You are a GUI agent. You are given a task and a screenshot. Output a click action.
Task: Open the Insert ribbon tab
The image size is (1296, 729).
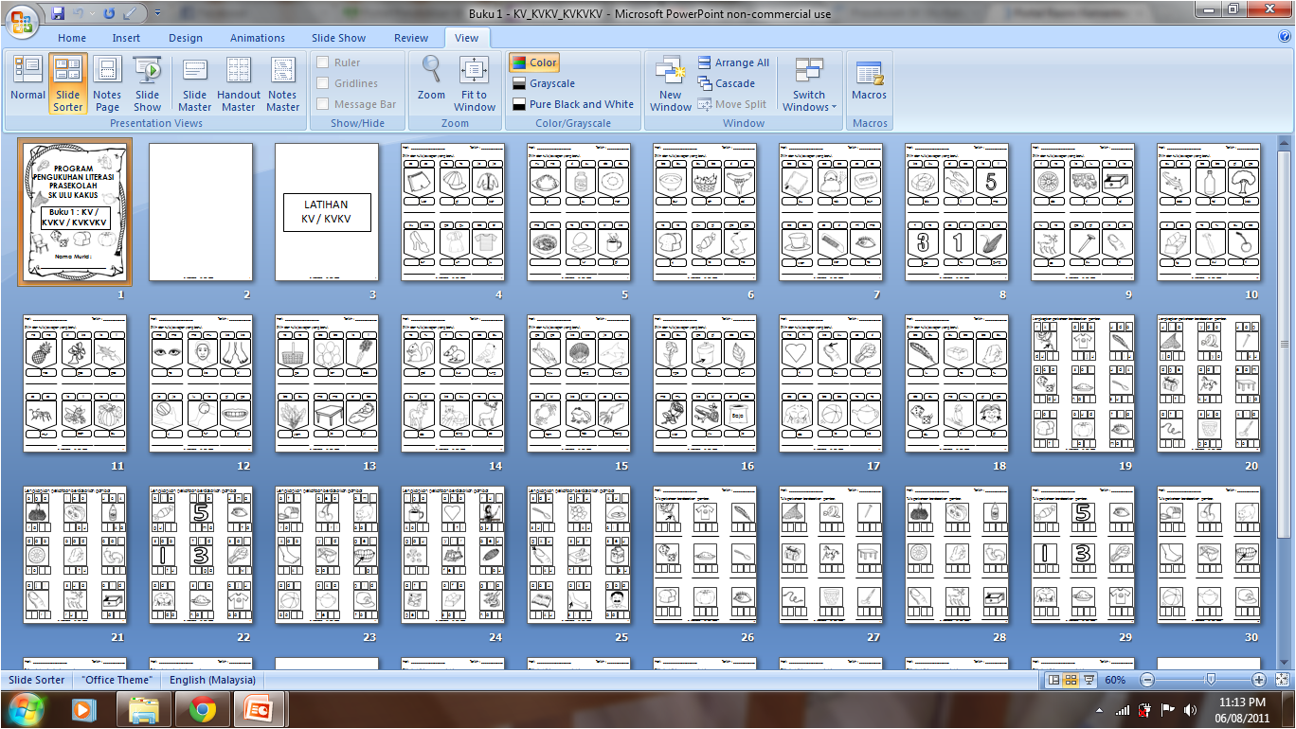[126, 38]
